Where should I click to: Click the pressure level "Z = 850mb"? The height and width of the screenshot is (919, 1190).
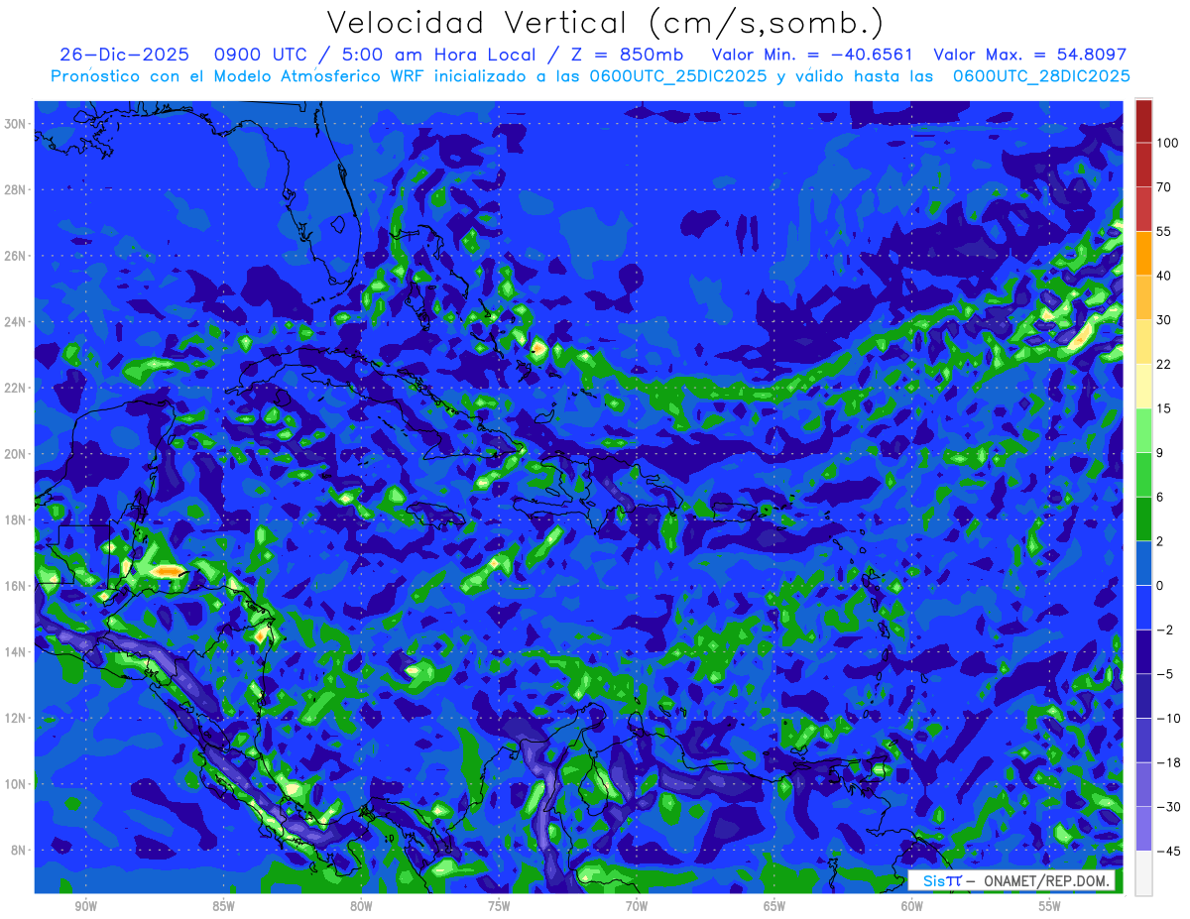(627, 55)
